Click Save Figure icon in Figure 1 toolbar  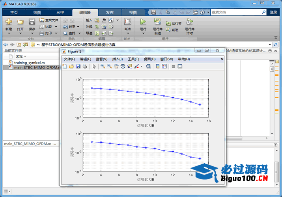click(78, 66)
